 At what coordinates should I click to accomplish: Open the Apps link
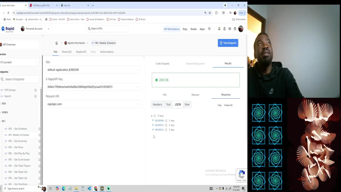coord(202,29)
